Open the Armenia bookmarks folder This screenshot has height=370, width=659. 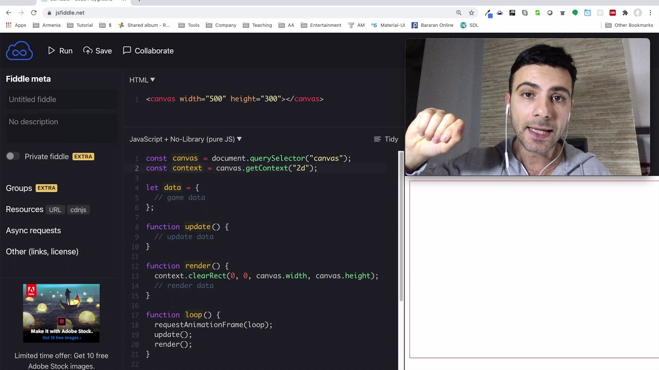(47, 25)
